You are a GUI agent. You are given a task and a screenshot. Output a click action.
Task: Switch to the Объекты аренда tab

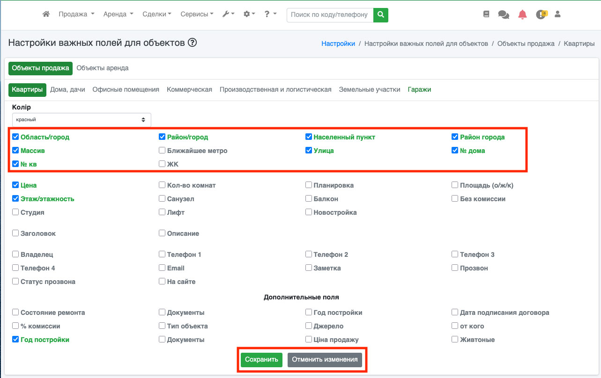(103, 68)
